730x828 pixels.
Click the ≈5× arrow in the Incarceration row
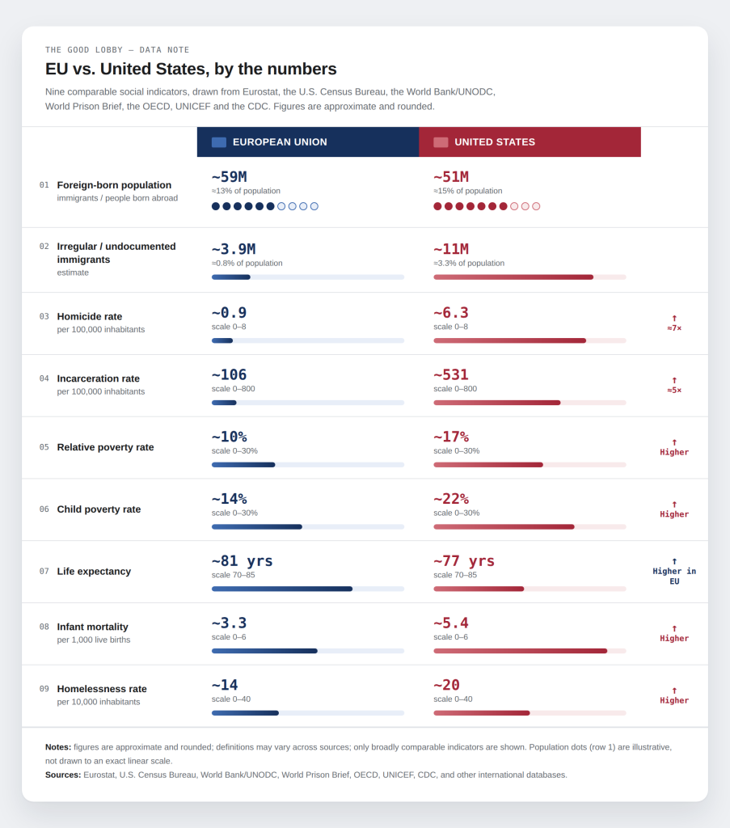(x=674, y=386)
